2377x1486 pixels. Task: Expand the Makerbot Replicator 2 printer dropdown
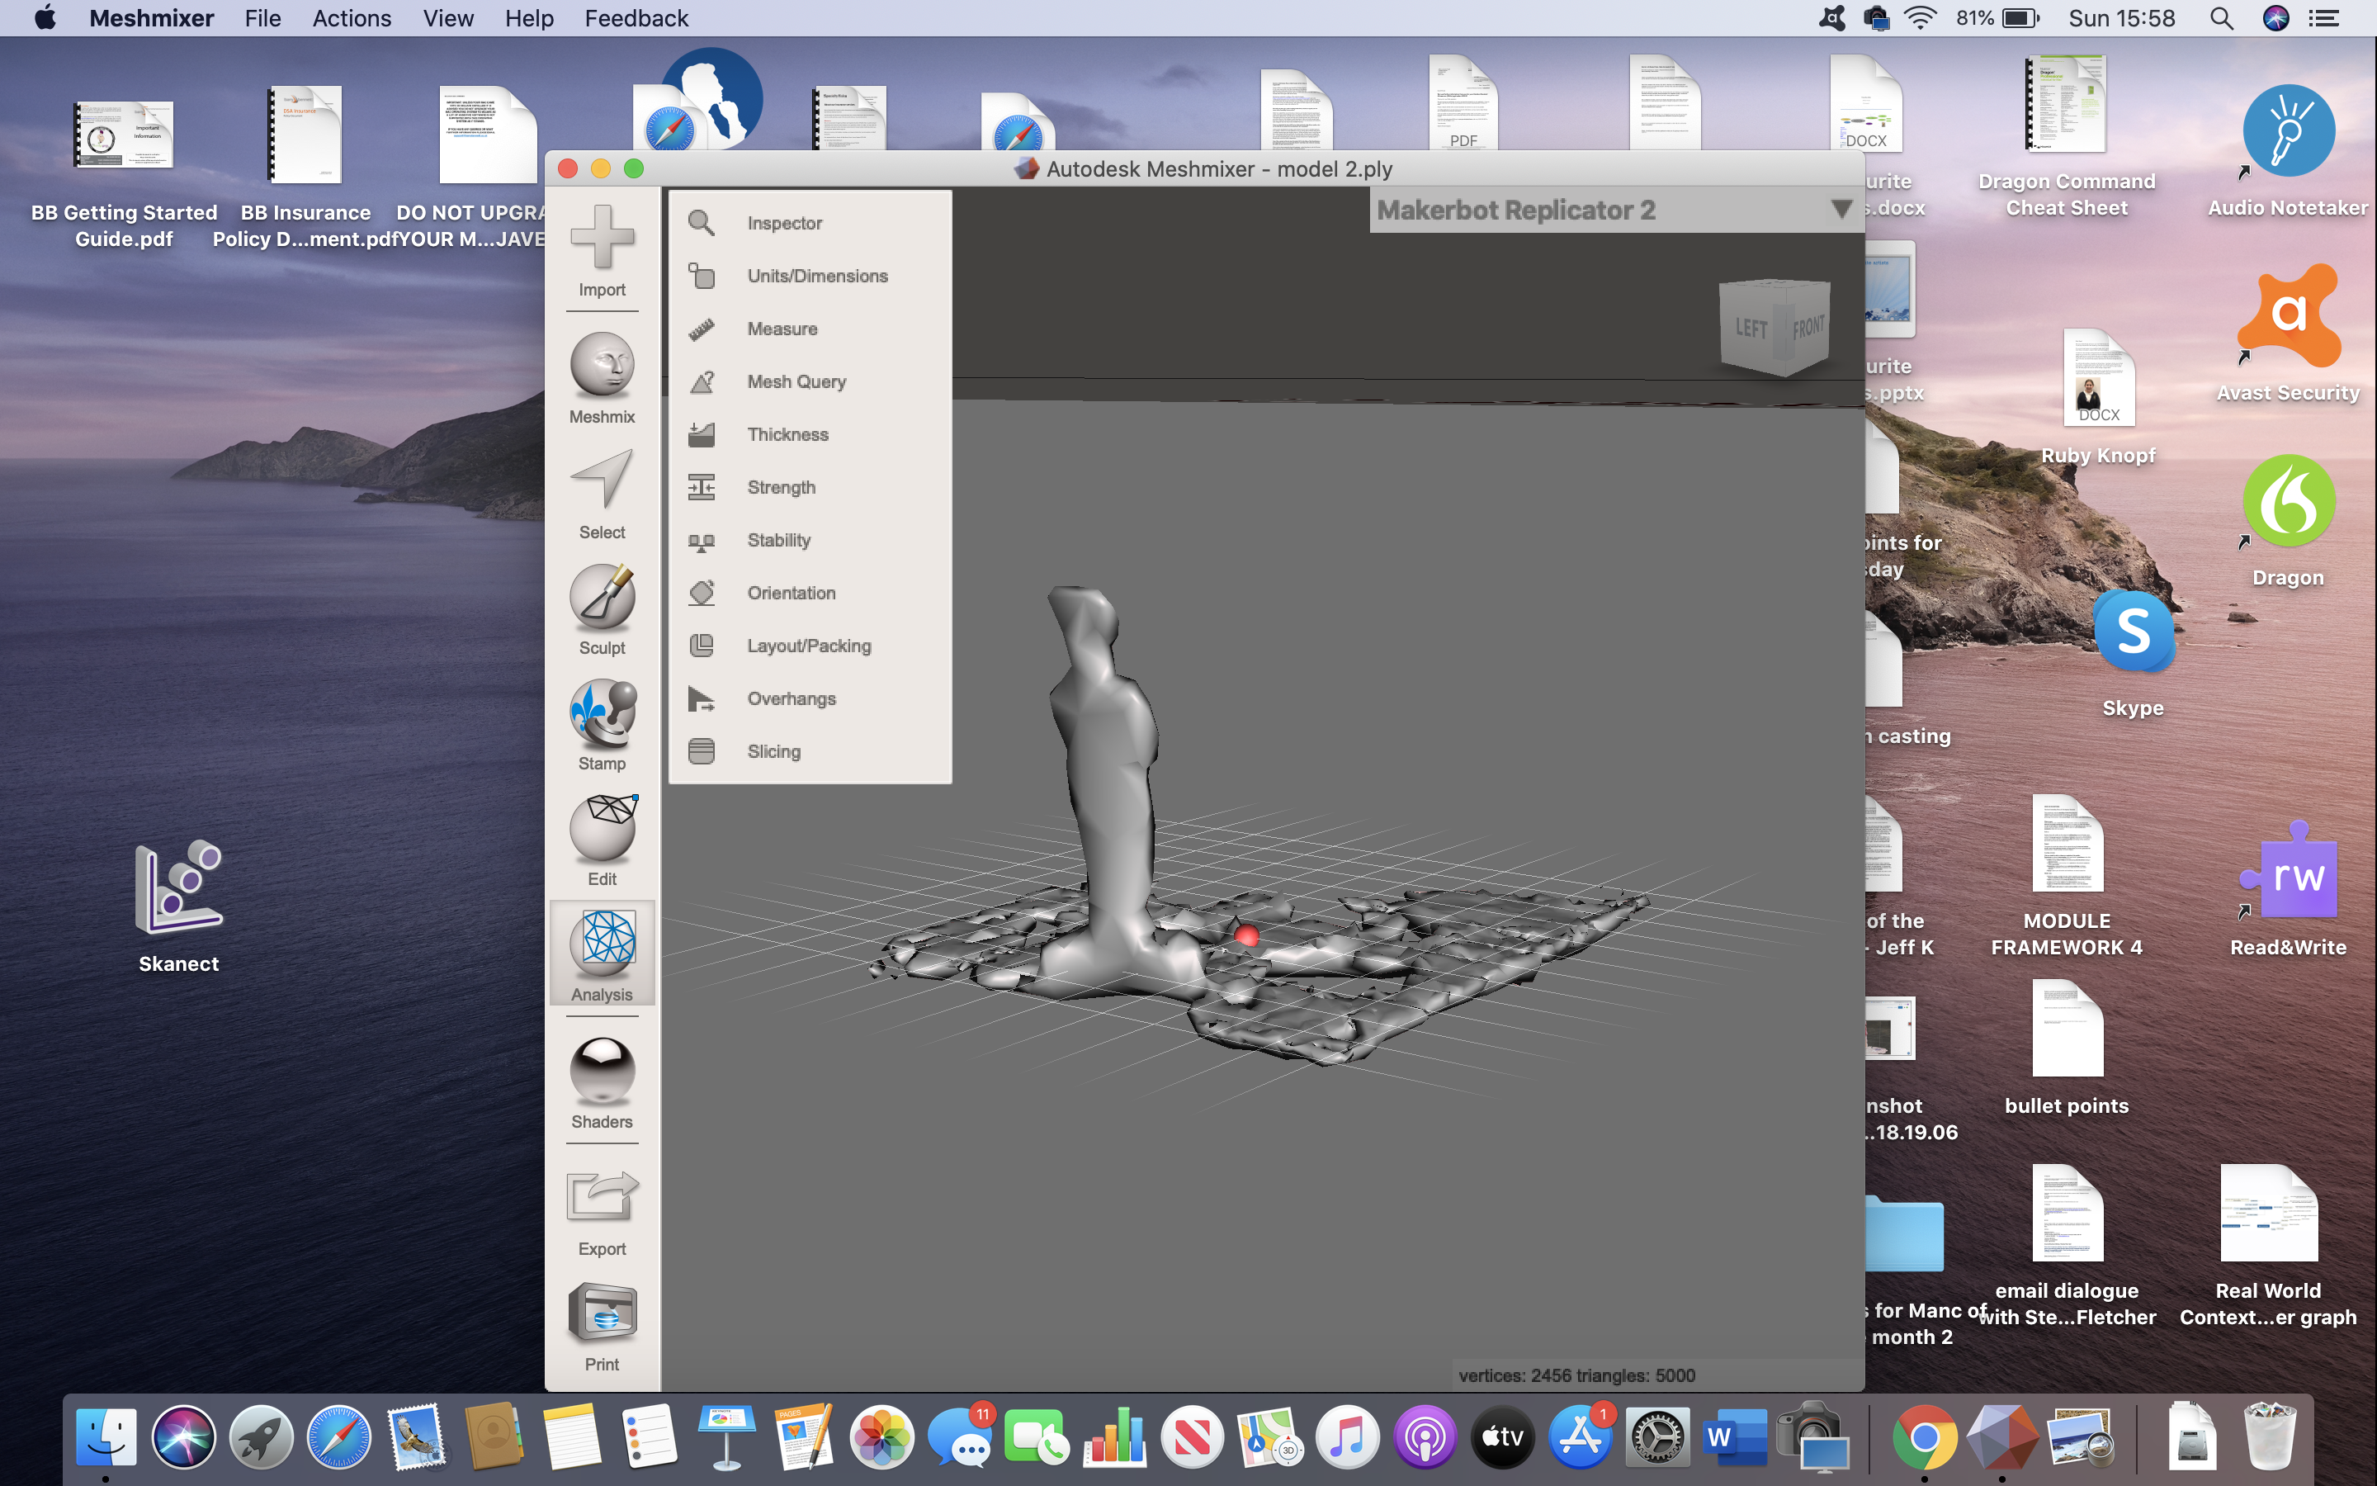click(x=1516, y=211)
